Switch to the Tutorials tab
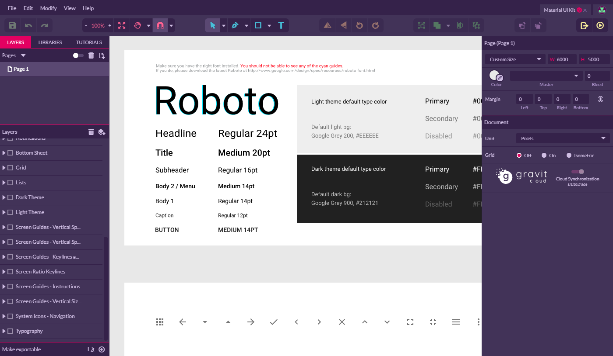Image resolution: width=613 pixels, height=356 pixels. coord(89,42)
